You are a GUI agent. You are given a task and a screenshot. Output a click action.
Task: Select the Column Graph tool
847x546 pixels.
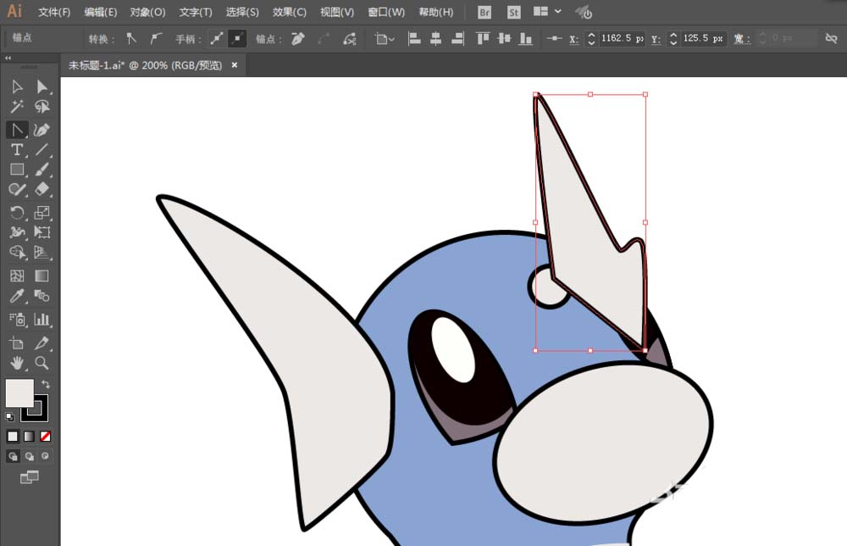[42, 319]
